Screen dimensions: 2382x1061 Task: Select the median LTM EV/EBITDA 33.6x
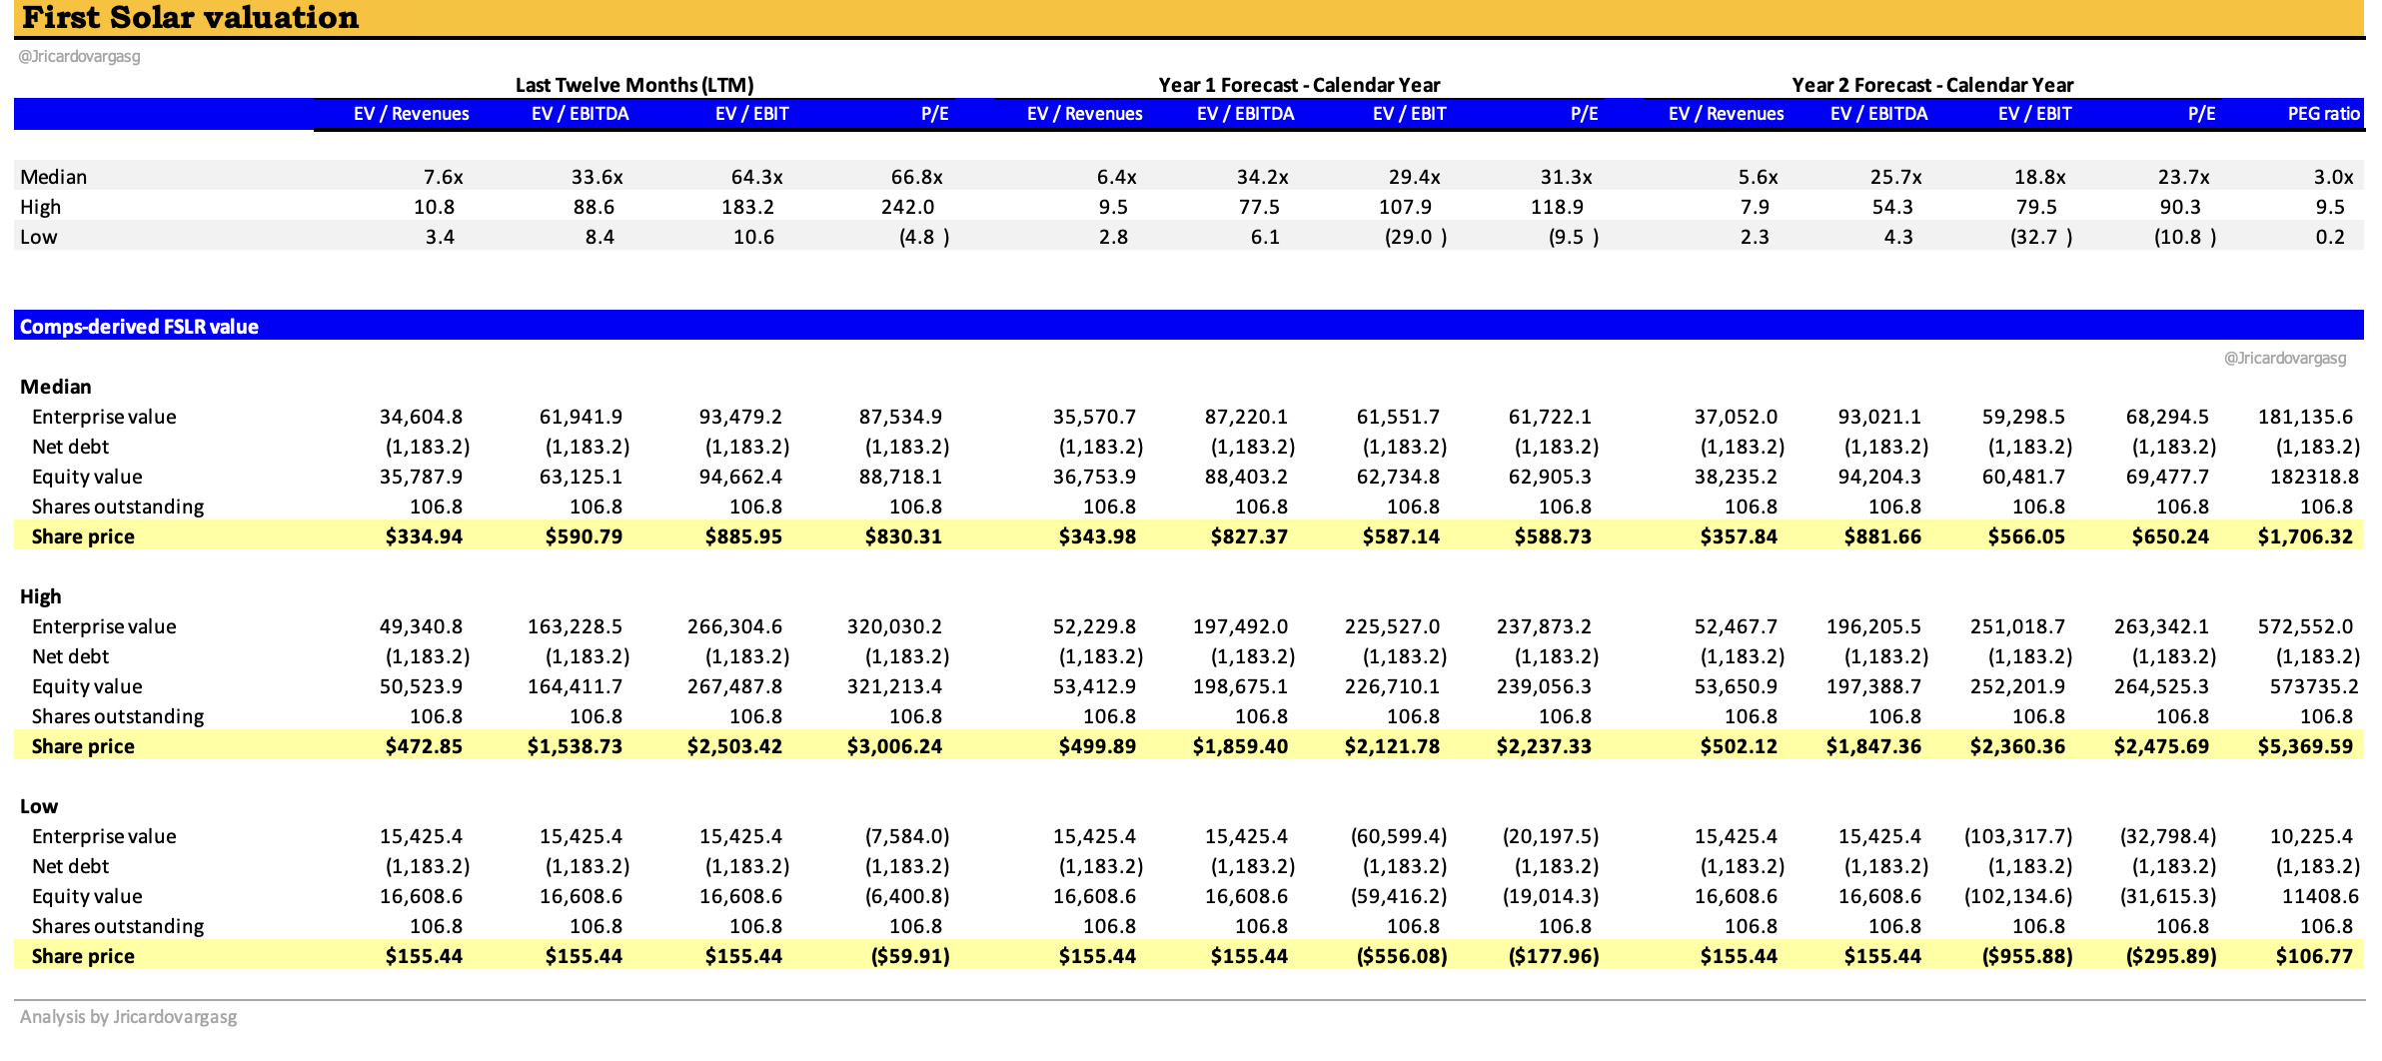[596, 177]
